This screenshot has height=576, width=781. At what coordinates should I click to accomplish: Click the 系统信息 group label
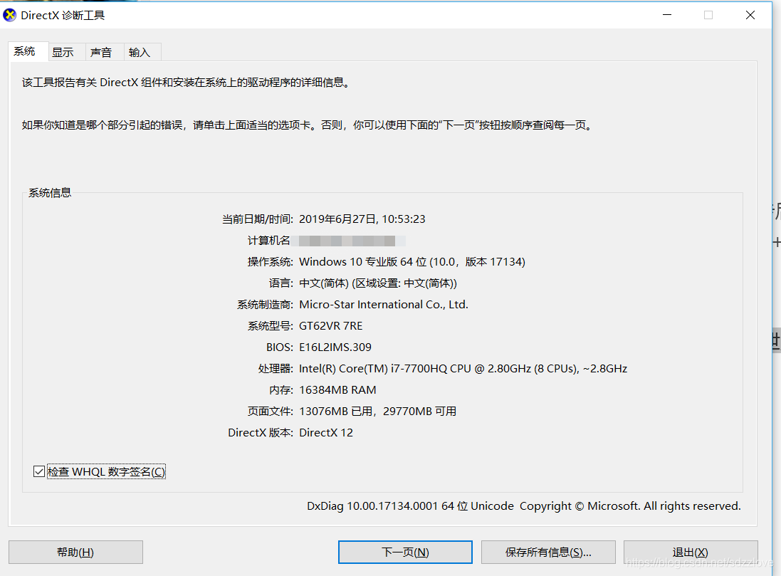(50, 193)
